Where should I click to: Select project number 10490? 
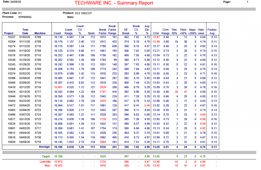coord(12,115)
